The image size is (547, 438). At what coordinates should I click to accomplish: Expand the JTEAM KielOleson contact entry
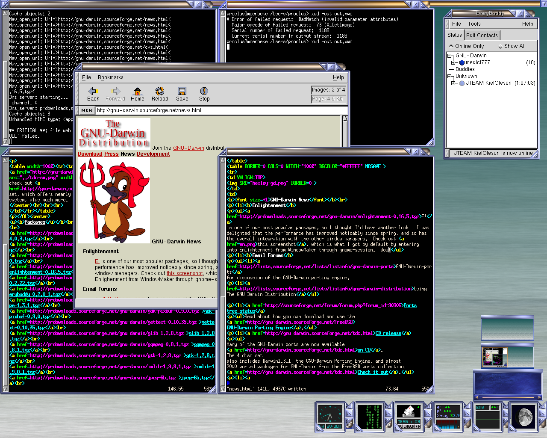coord(453,83)
